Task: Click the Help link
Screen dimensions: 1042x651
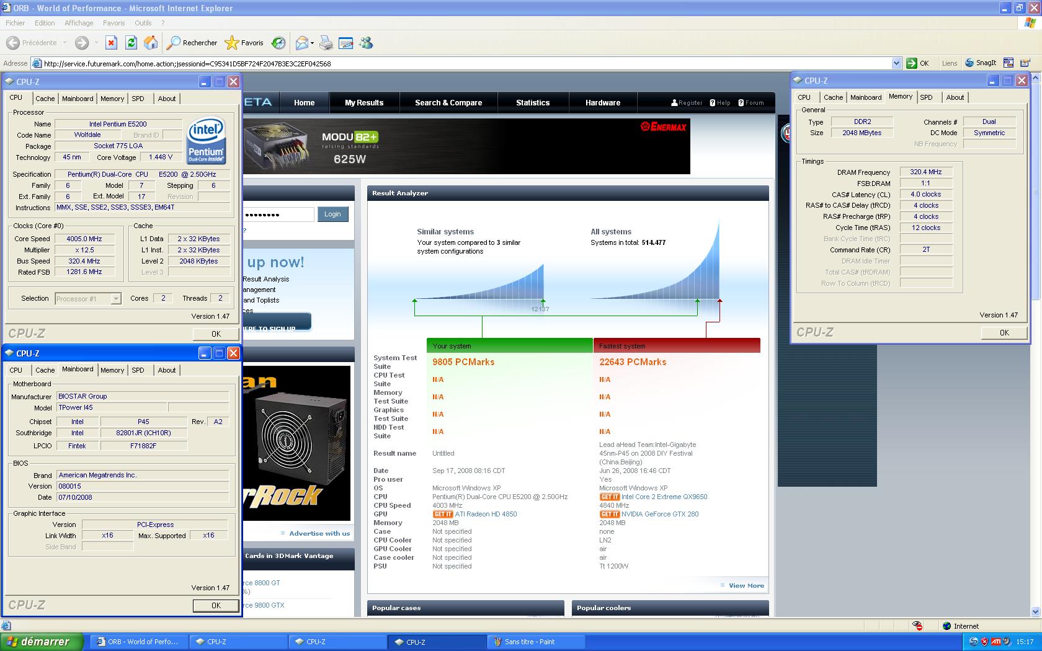Action: click(x=720, y=103)
